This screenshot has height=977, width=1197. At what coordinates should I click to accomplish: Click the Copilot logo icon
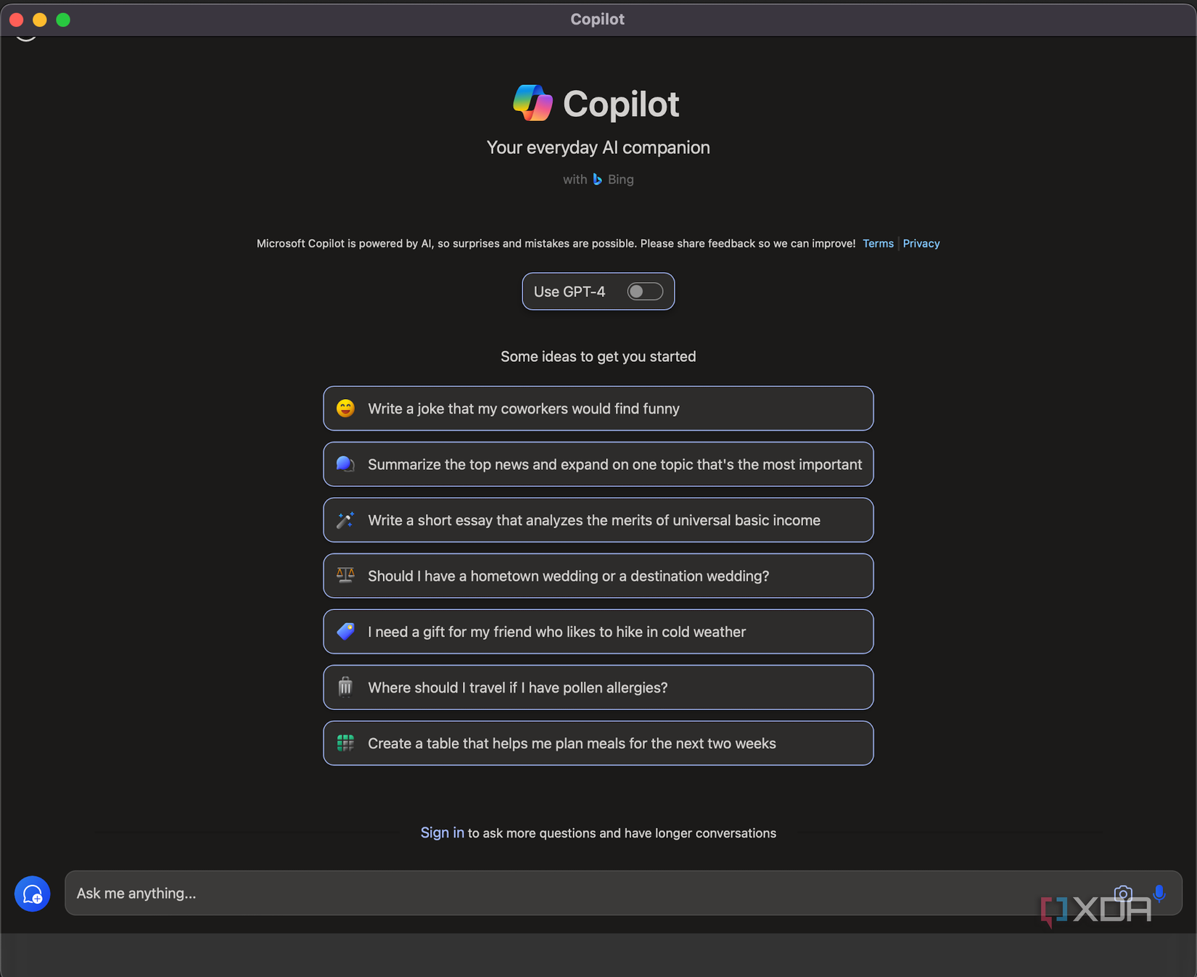[532, 103]
